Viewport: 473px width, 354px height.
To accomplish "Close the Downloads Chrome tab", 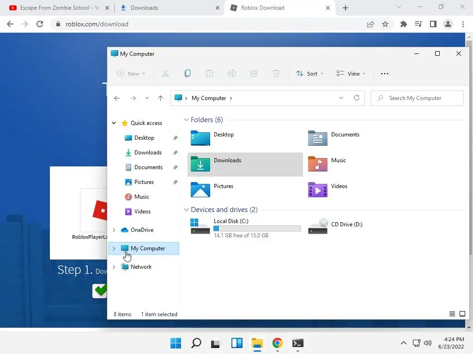I will [218, 8].
